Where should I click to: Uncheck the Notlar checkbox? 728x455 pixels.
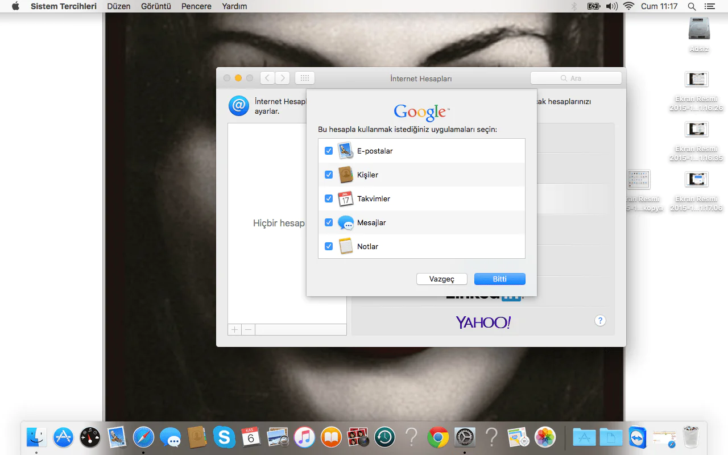(329, 246)
